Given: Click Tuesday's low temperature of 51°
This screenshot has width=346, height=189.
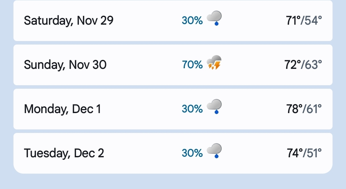Looking at the screenshot, I should pos(313,153).
